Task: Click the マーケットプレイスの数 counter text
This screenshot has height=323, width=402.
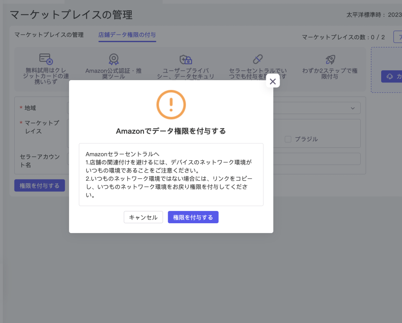Action: tap(343, 37)
